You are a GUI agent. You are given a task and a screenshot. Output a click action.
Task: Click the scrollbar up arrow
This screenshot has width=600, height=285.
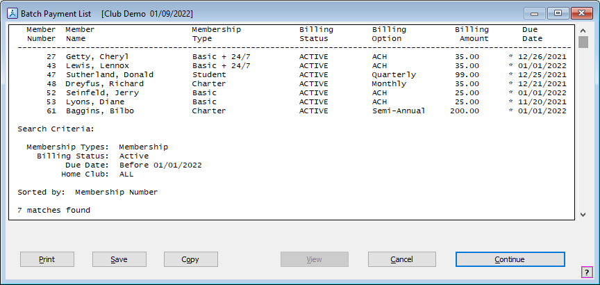point(583,29)
